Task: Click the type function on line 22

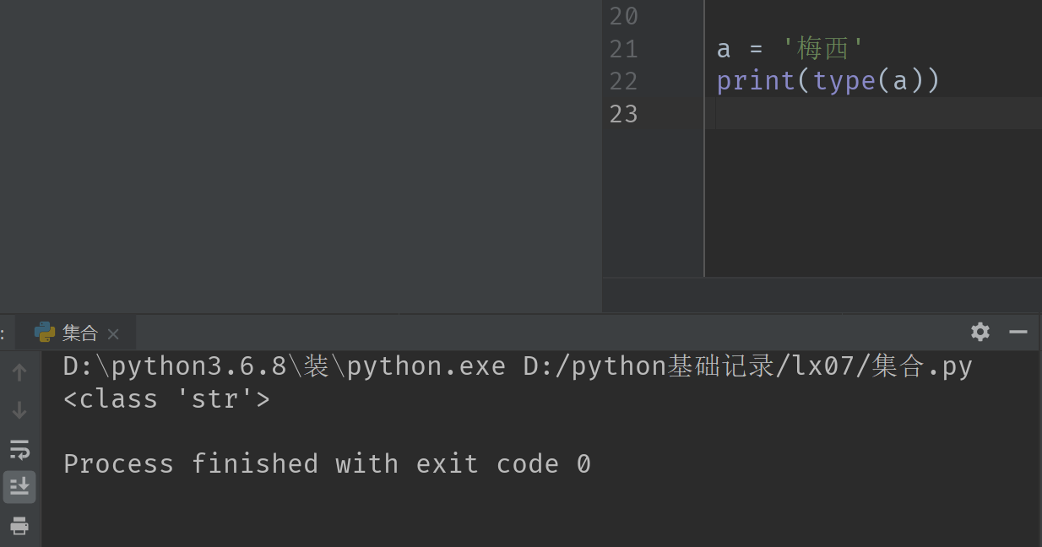Action: [x=844, y=81]
